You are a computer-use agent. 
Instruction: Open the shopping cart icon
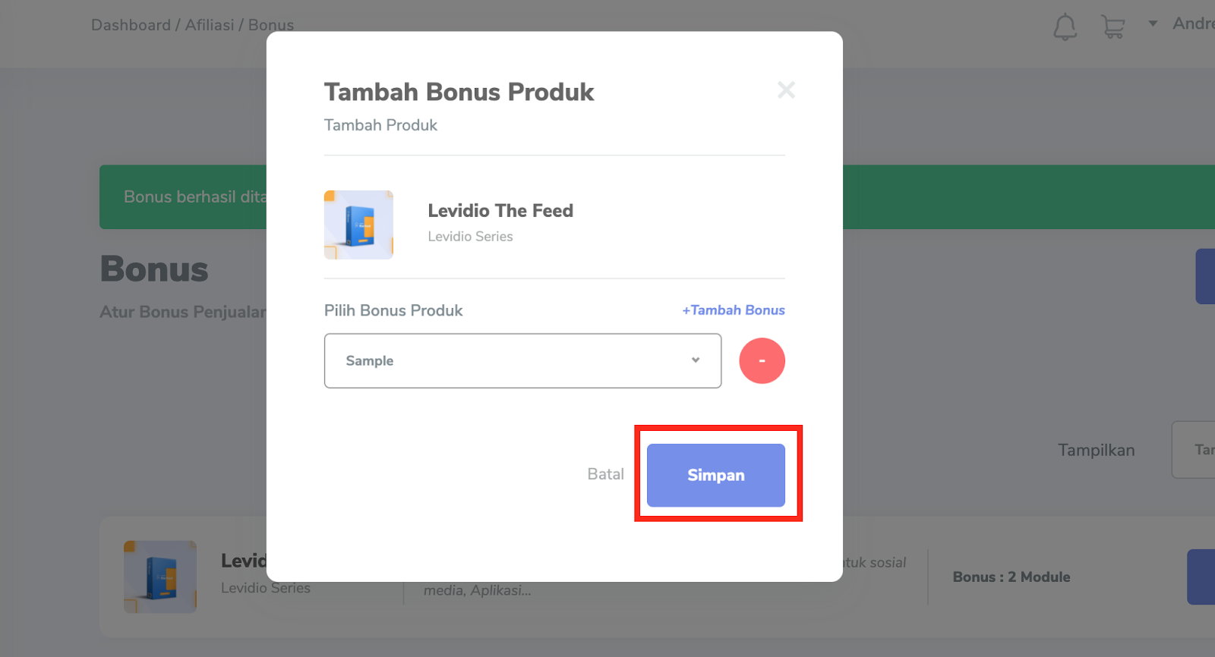[1113, 27]
